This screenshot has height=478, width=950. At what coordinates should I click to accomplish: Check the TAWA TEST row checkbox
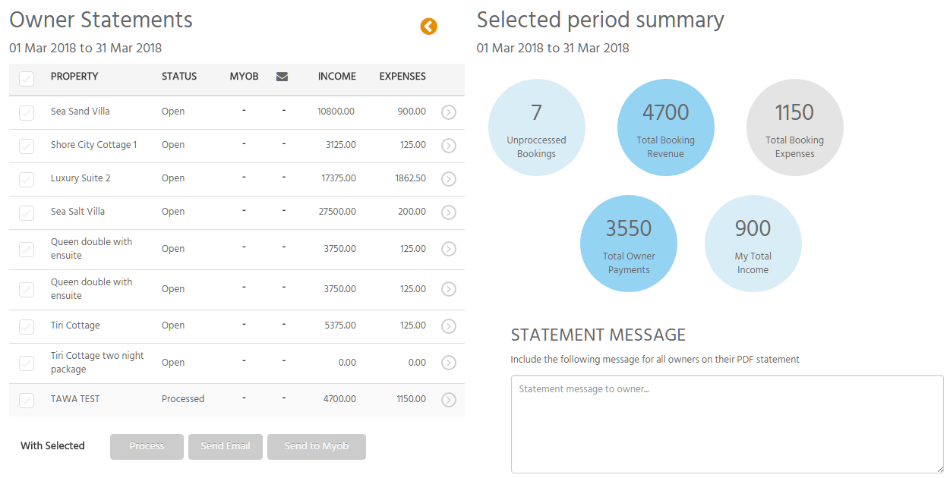tap(27, 401)
